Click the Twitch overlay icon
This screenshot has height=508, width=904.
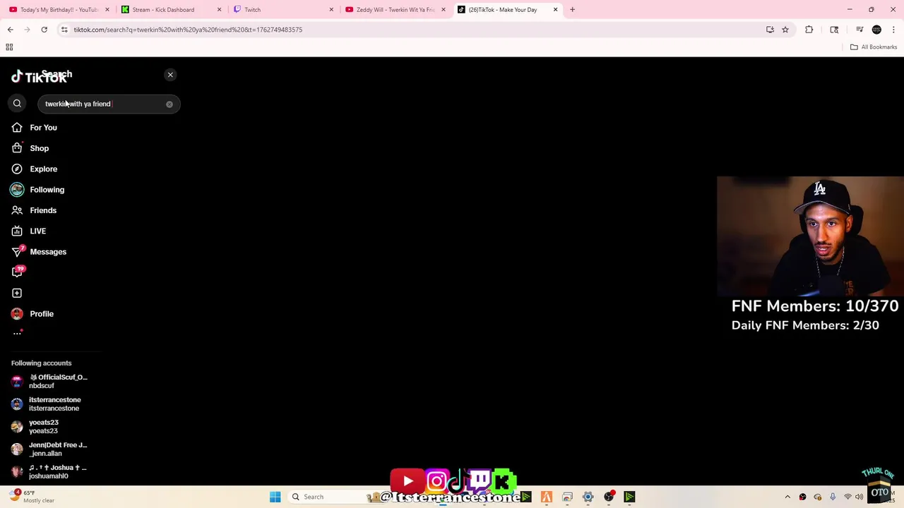tap(480, 480)
